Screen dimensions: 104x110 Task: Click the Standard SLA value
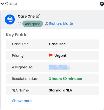tap(60, 90)
